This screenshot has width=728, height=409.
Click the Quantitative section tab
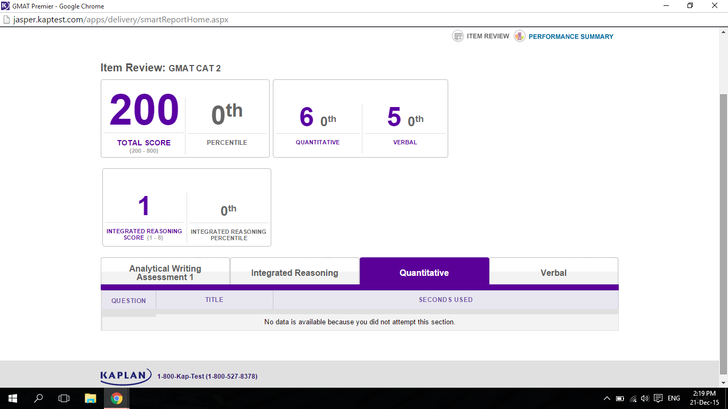point(424,272)
